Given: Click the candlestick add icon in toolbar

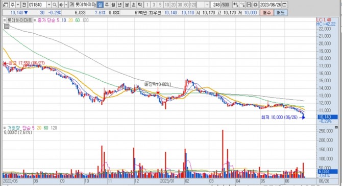Looking at the screenshot, I should pyautogui.click(x=236, y=5).
